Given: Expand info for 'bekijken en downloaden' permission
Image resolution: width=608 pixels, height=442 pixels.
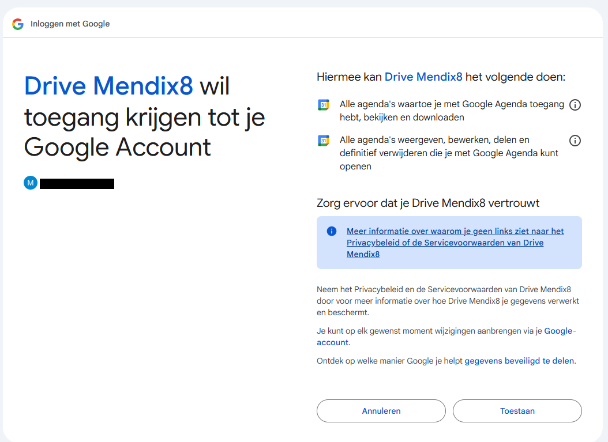Looking at the screenshot, I should pyautogui.click(x=575, y=105).
